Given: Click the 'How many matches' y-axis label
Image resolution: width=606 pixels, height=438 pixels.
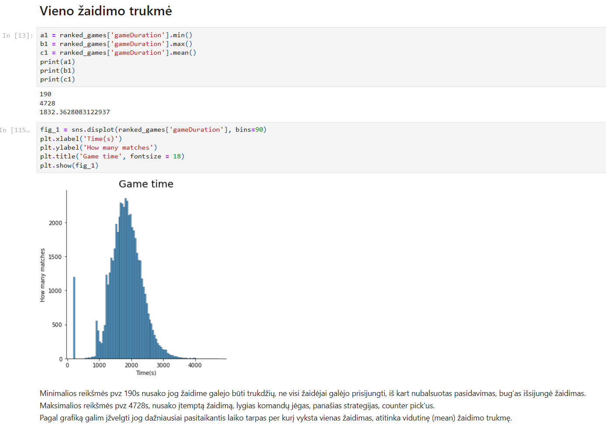Looking at the screenshot, I should coord(42,275).
